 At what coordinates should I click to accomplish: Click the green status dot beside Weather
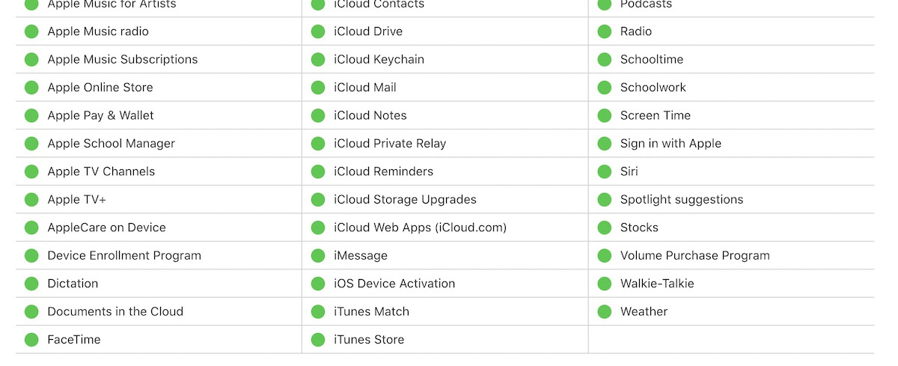click(x=605, y=311)
